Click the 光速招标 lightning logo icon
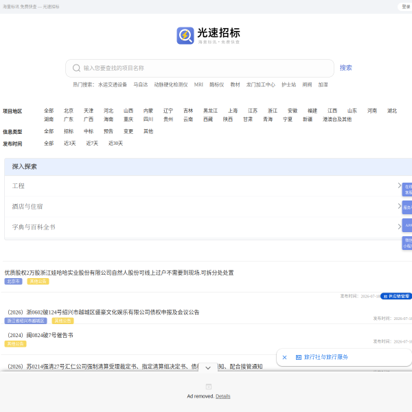Viewport: 412px width, 412px height. 185,36
